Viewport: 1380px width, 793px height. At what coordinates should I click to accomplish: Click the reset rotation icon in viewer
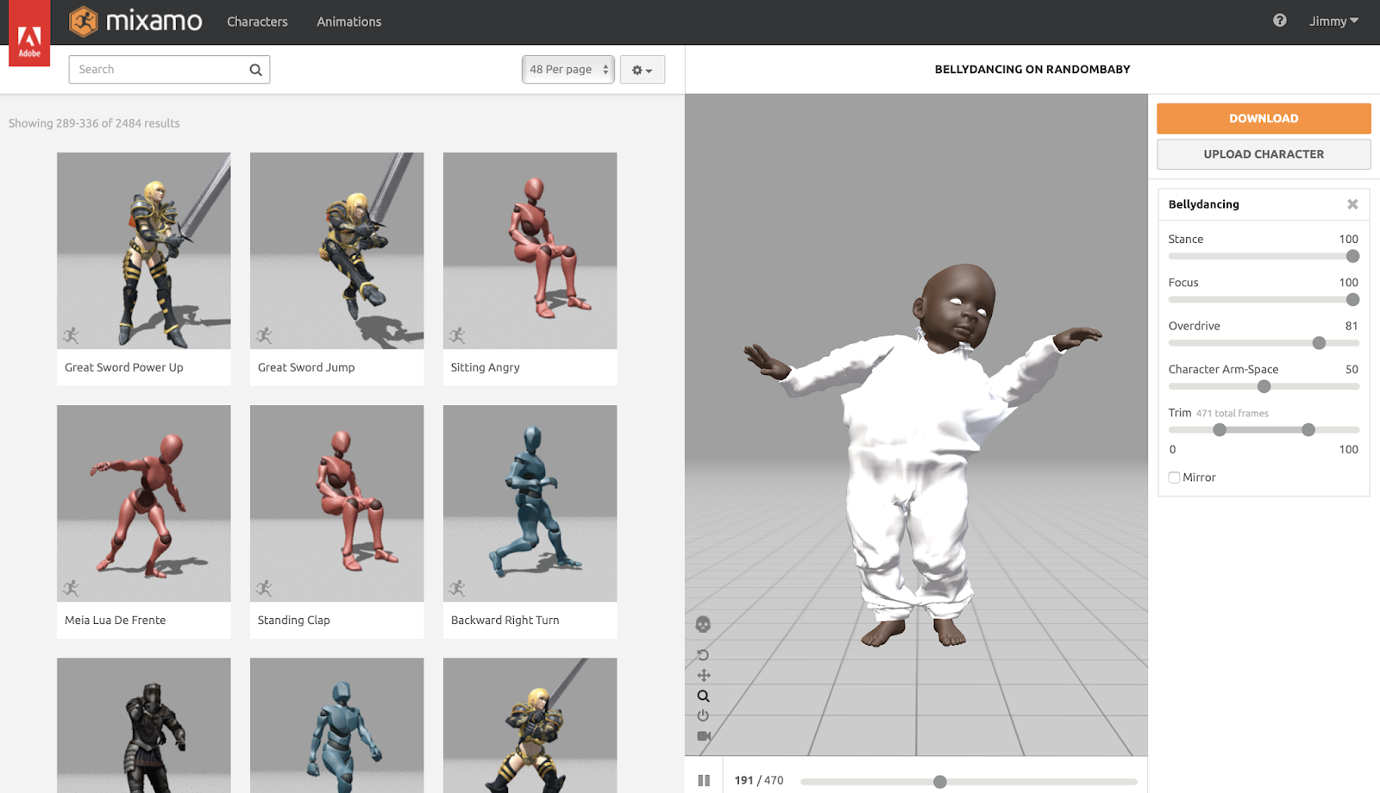703,655
